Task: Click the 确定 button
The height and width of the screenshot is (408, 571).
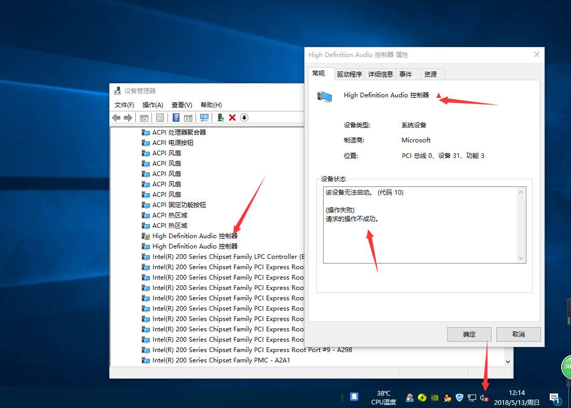Action: tap(469, 334)
